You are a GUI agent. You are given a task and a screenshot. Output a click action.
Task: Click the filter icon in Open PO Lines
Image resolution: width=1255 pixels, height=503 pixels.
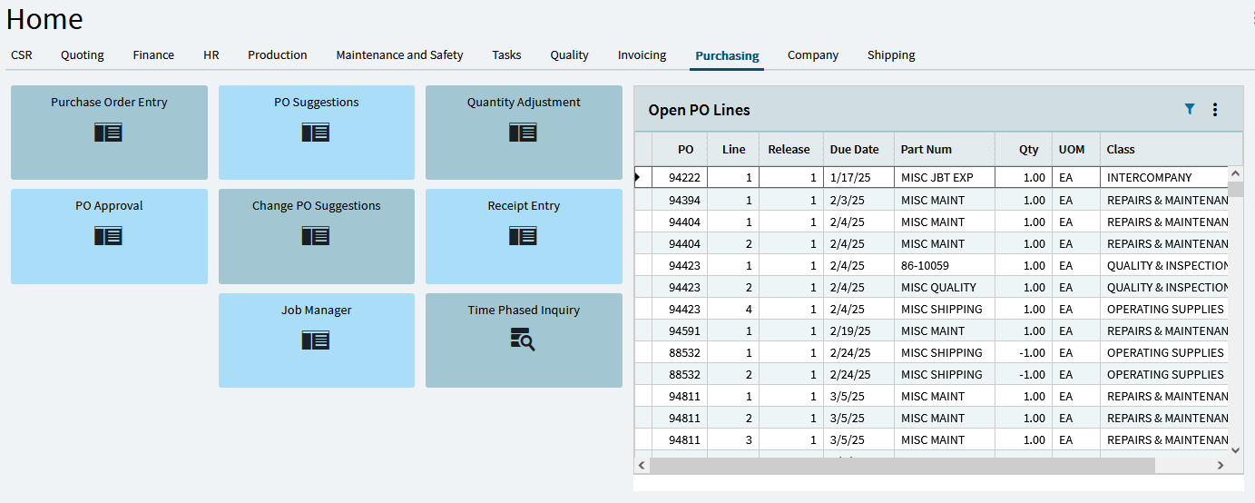tap(1190, 109)
